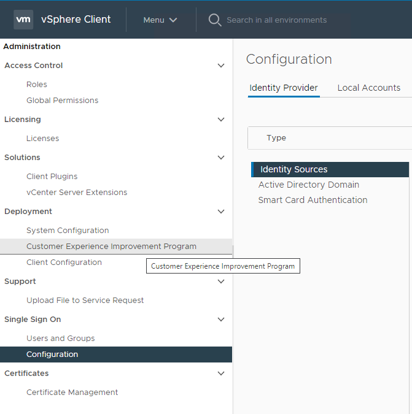Viewport: 412px width, 414px height.
Task: Focus the Search in all environments field
Action: point(277,20)
